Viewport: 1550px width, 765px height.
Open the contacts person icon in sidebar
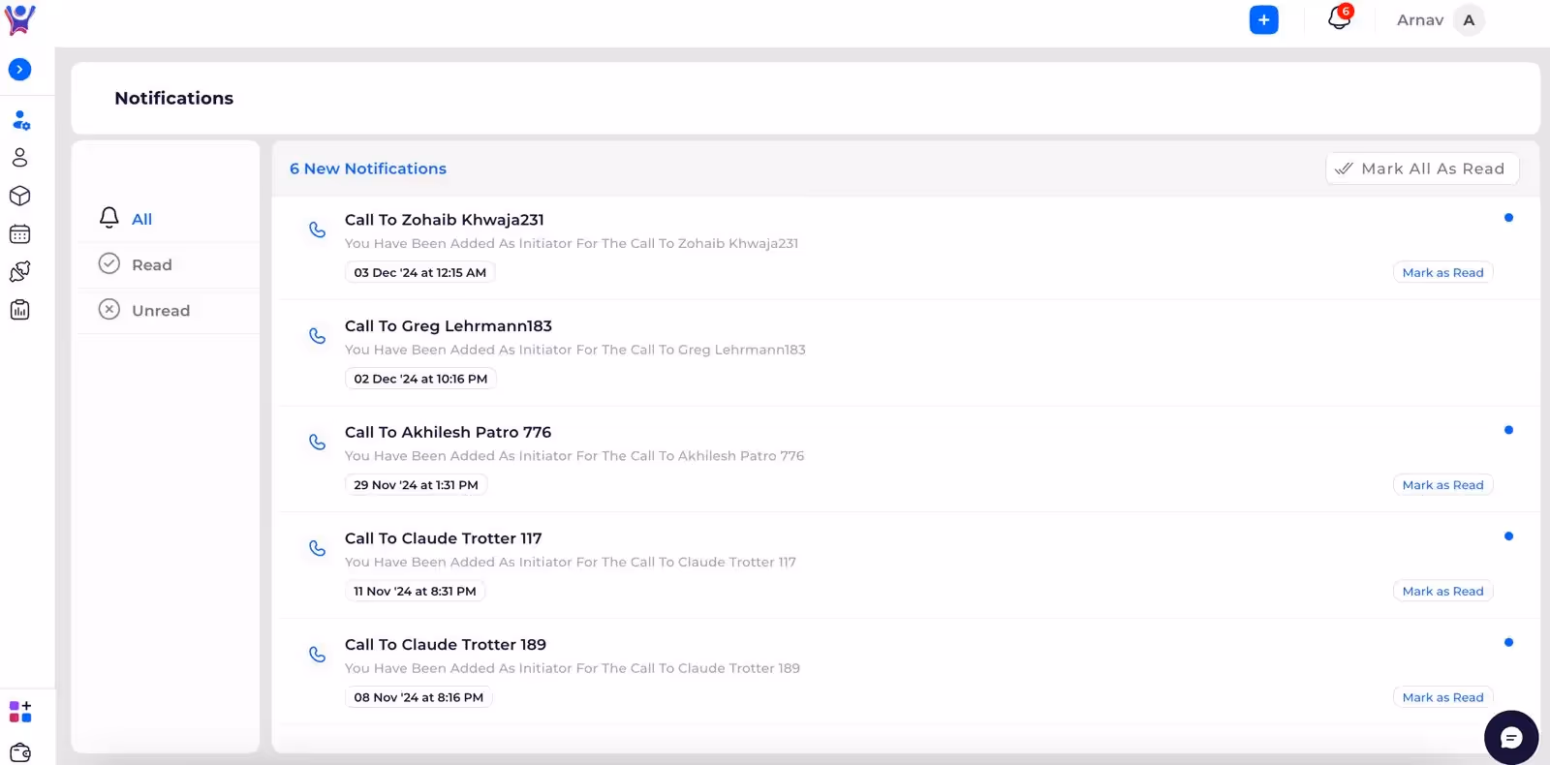[19, 158]
